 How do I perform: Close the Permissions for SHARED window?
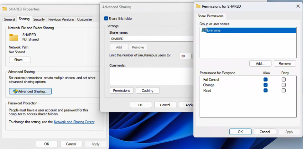298,6
